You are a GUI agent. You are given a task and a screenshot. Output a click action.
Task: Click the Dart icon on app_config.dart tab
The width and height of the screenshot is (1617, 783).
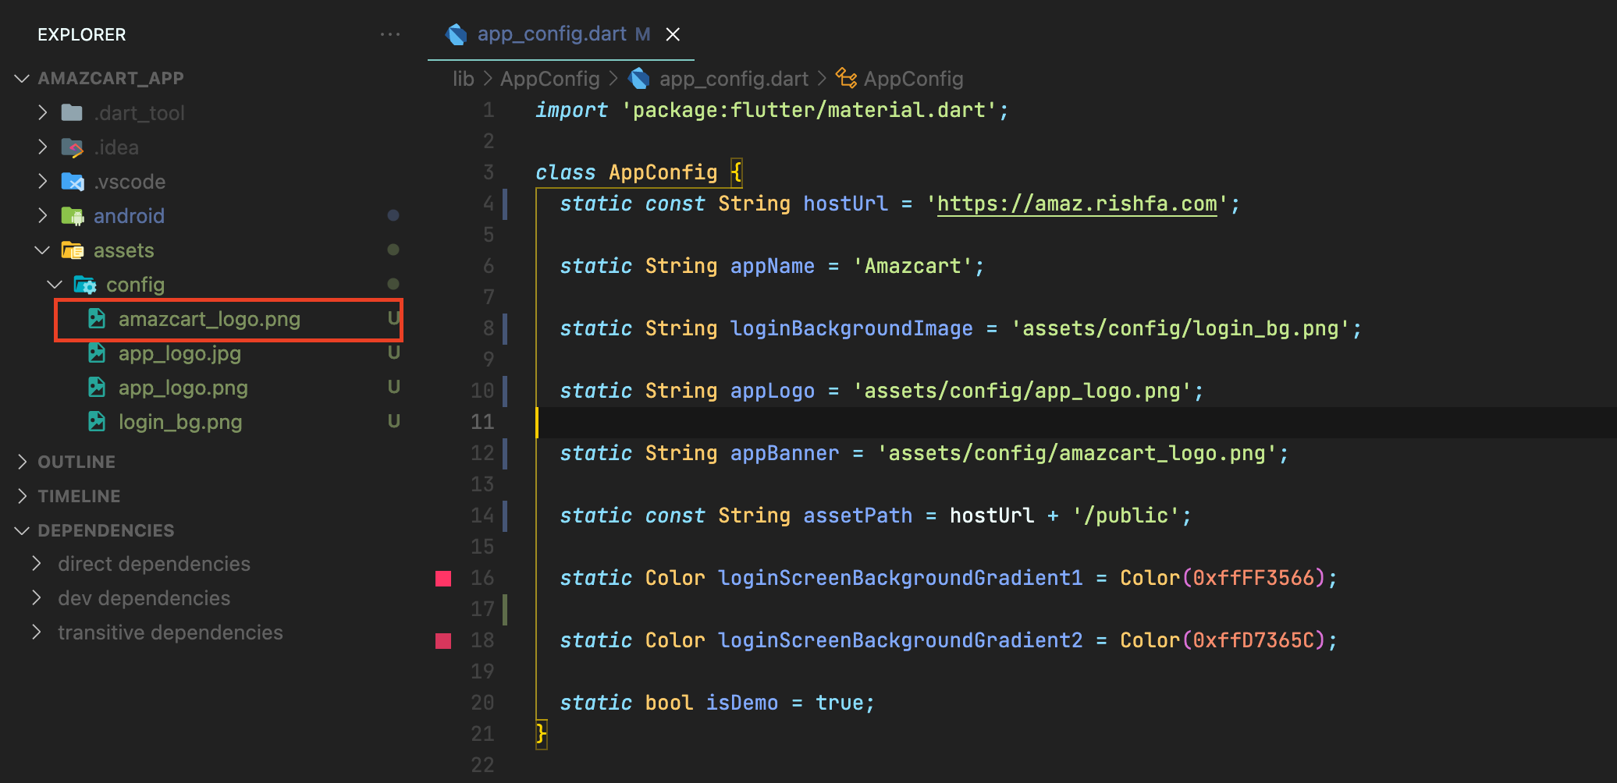[x=456, y=34]
